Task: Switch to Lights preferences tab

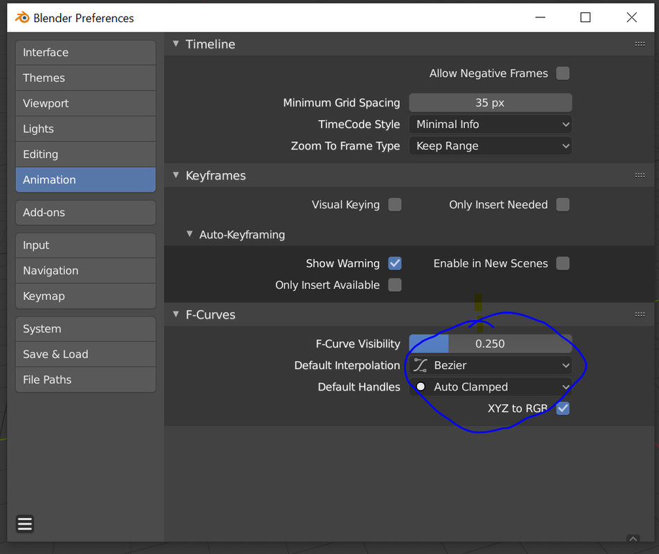Action: (86, 129)
